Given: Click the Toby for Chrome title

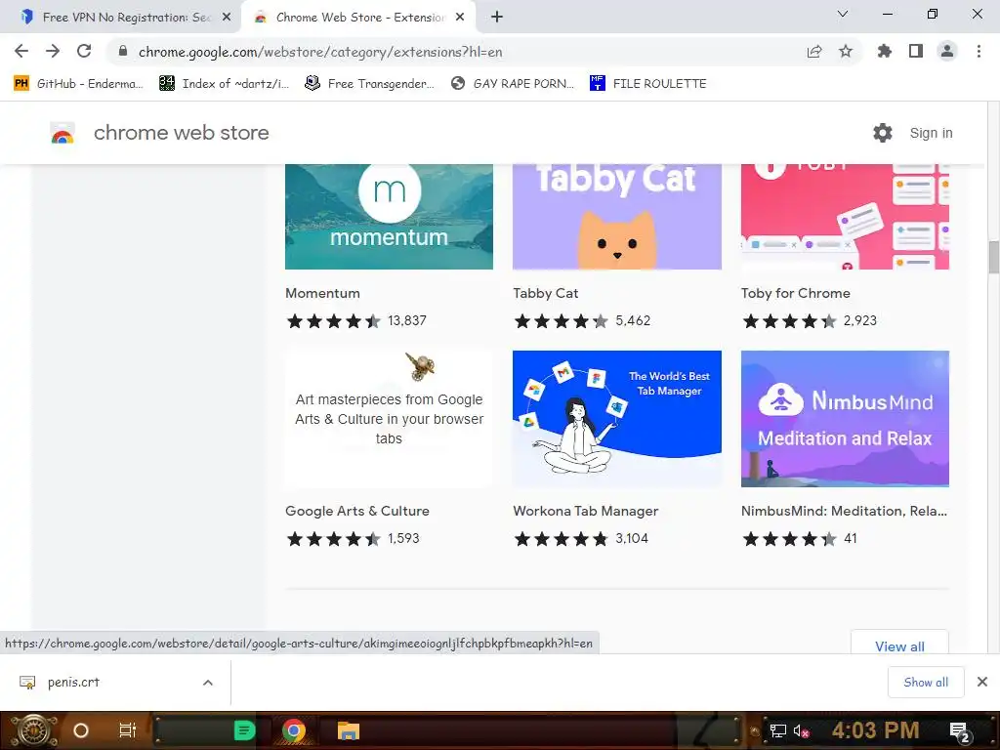Looking at the screenshot, I should (x=795, y=293).
